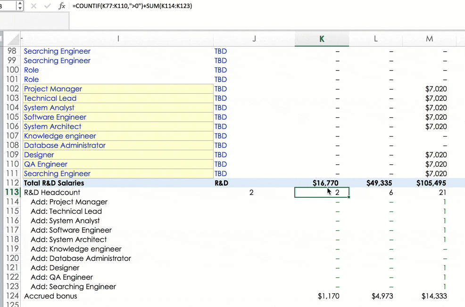Click the $16,770 total in column K
Viewport: 465px width, 307px height.
pos(325,183)
